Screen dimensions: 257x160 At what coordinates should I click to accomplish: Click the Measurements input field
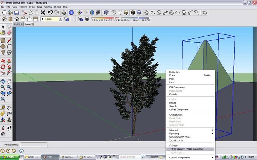point(34,144)
